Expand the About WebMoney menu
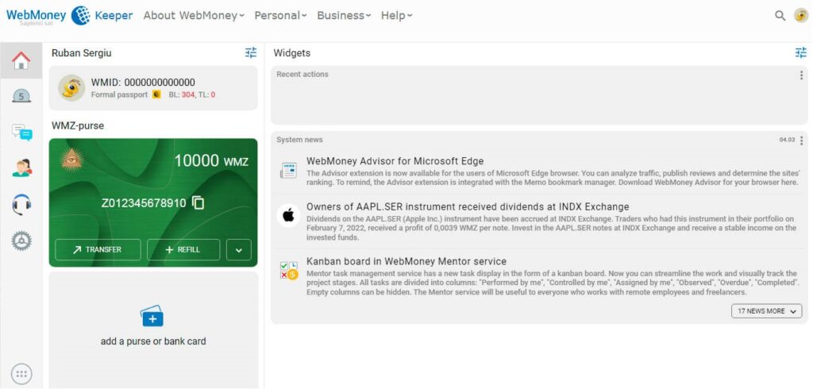The width and height of the screenshot is (813, 389). [x=194, y=16]
